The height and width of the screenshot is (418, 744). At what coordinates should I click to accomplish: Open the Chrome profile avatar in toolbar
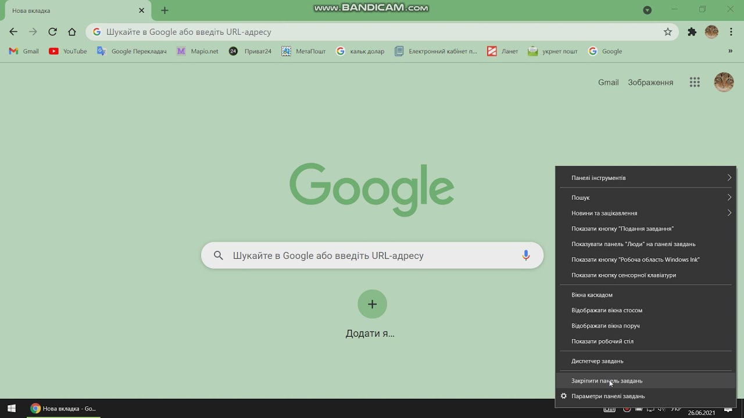pos(711,32)
